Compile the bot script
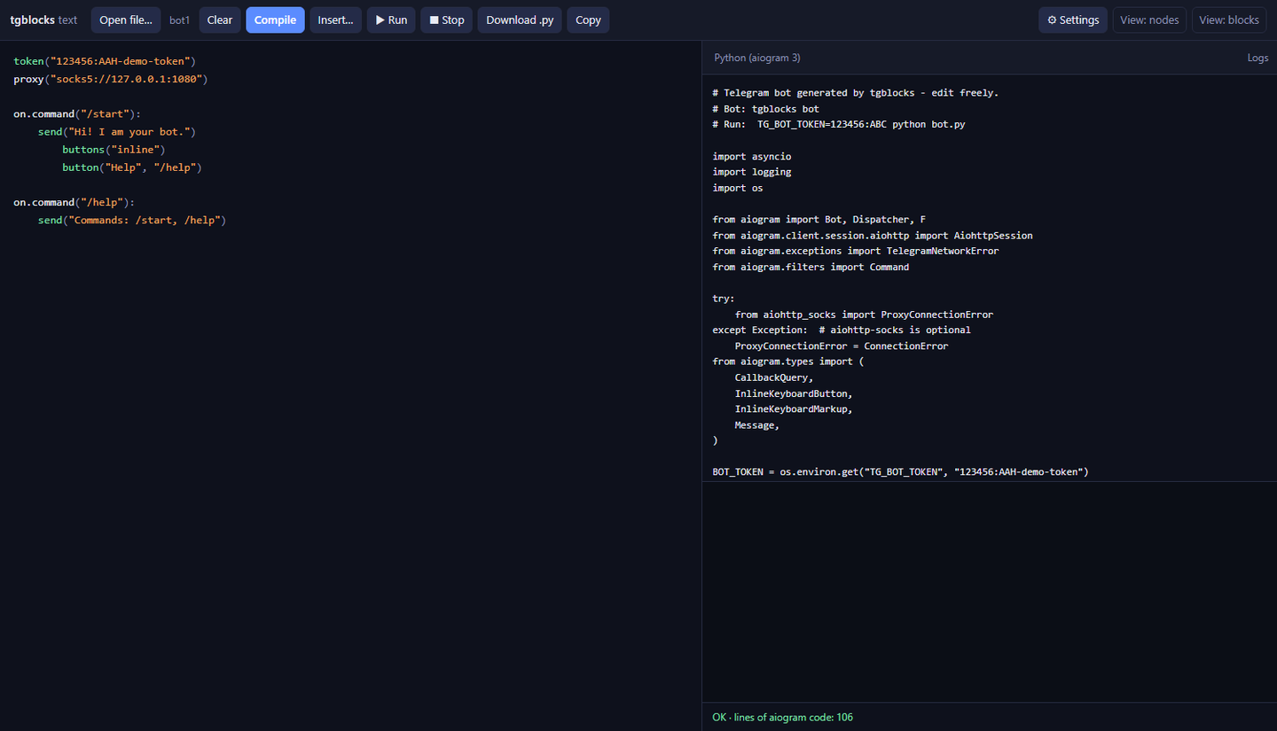This screenshot has width=1277, height=731. (x=275, y=19)
